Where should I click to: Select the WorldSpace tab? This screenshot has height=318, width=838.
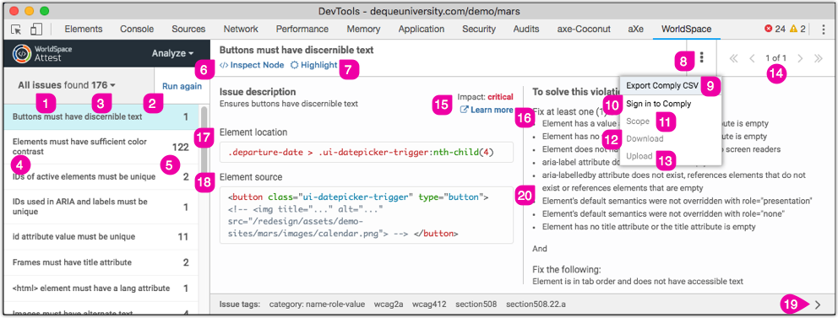pos(686,30)
